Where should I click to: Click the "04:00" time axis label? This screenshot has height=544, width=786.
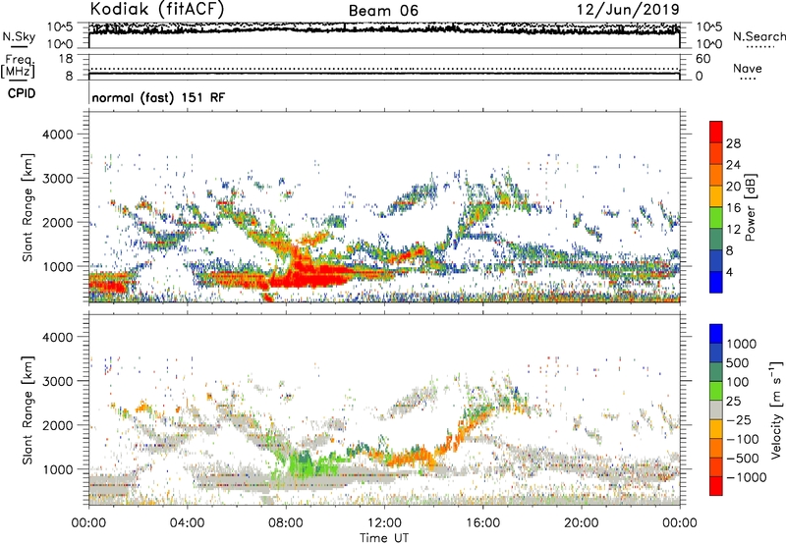pos(187,523)
